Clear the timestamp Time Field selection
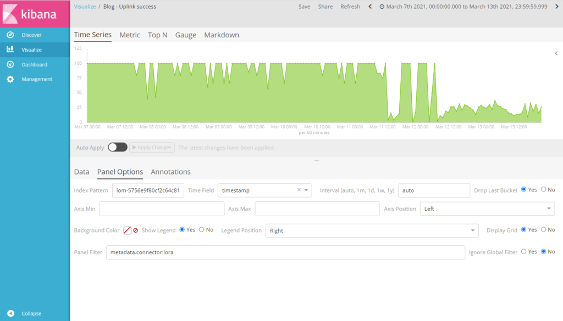The width and height of the screenshot is (563, 321). [299, 190]
